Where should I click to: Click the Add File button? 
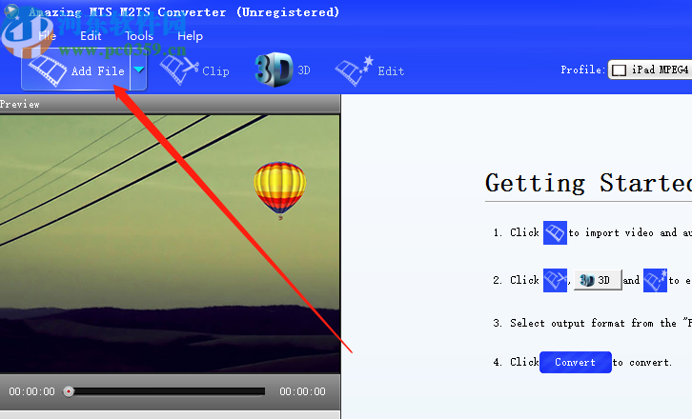76,70
